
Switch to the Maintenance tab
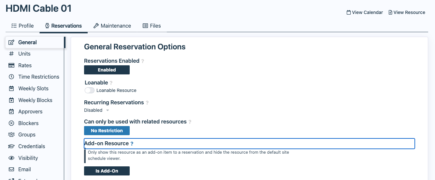112,26
